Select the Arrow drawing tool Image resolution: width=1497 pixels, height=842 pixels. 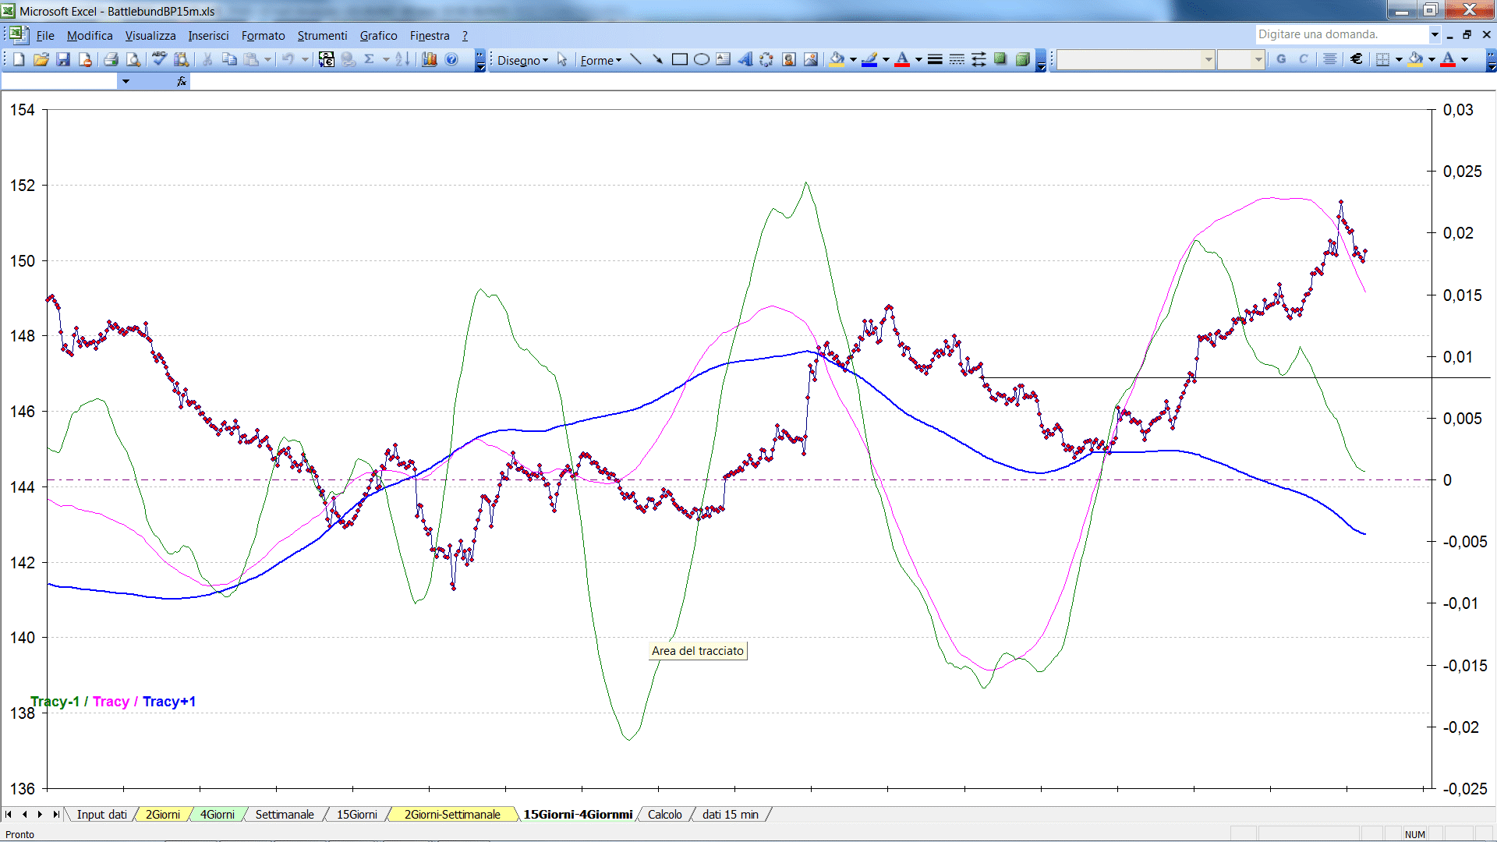[658, 59]
